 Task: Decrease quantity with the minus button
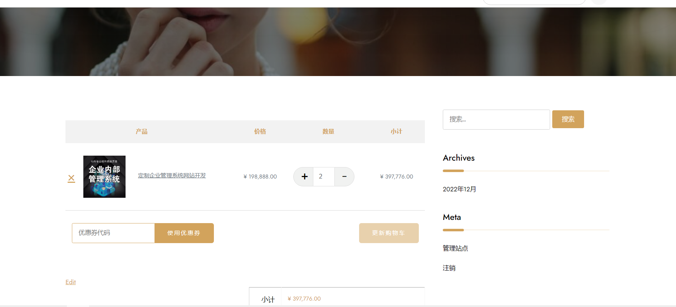tap(344, 176)
